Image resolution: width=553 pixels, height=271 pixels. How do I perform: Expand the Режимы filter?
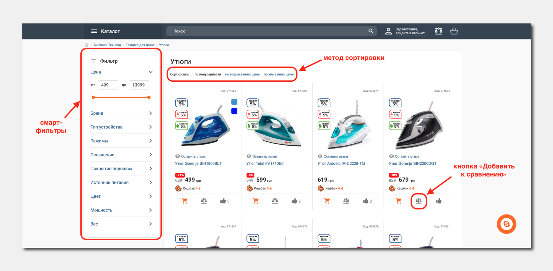(121, 141)
